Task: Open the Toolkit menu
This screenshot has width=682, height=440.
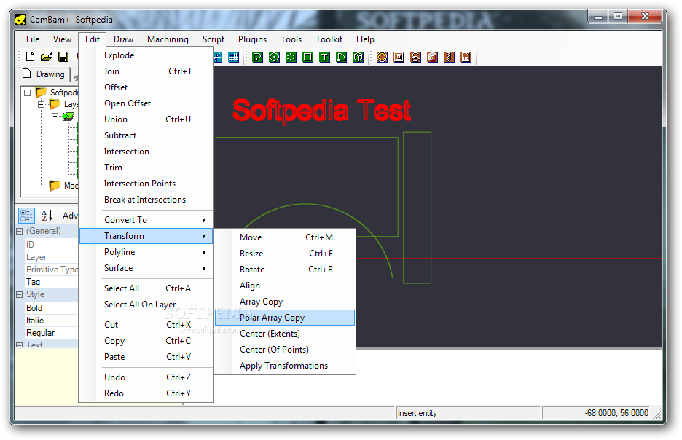Action: (x=329, y=39)
